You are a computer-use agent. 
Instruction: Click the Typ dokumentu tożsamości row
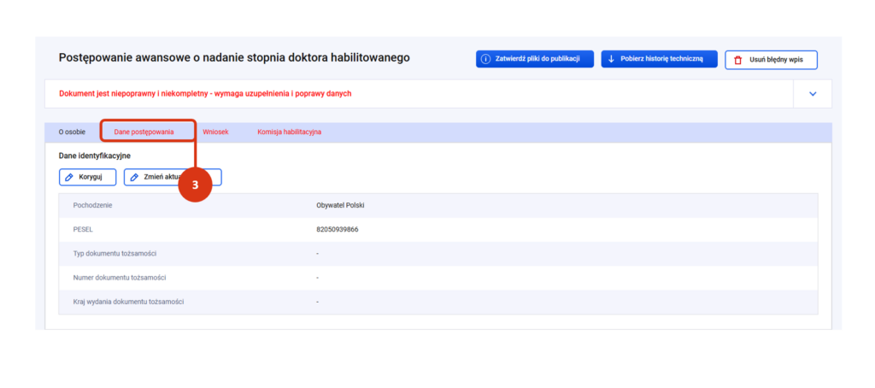pos(115,254)
